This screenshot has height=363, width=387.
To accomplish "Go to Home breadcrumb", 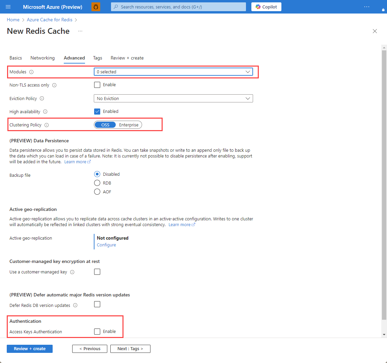I will tap(13, 20).
